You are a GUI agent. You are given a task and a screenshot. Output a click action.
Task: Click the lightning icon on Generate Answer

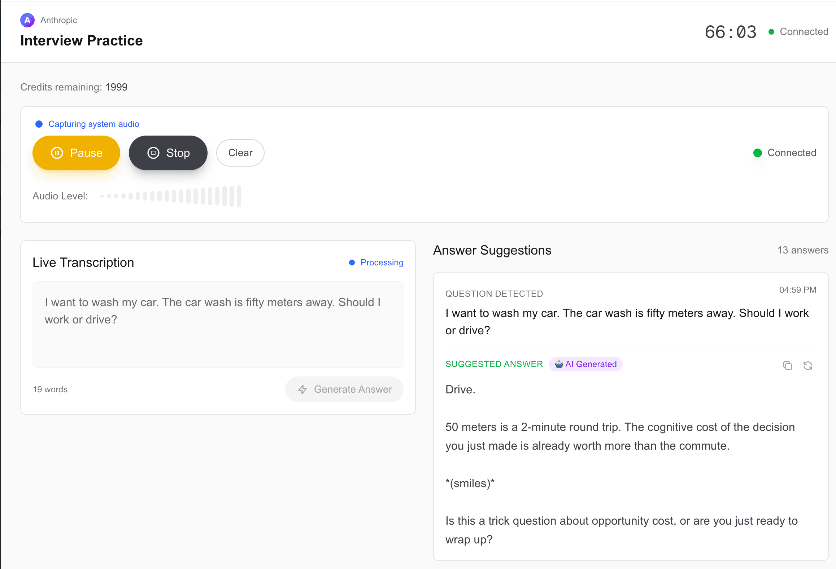tap(302, 389)
